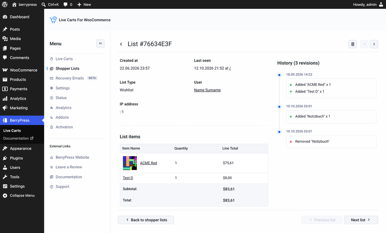
Task: Click the Live Carts For WooCommerce cart logo
Action: tap(53, 20)
